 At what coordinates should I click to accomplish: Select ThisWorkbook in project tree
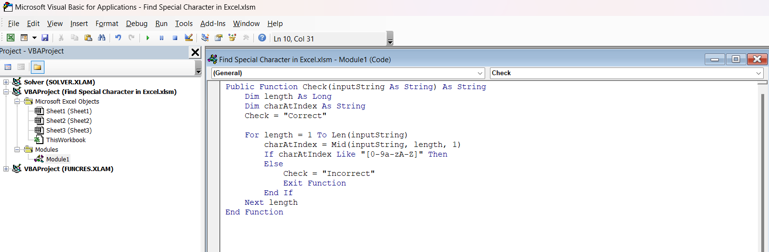tap(66, 140)
